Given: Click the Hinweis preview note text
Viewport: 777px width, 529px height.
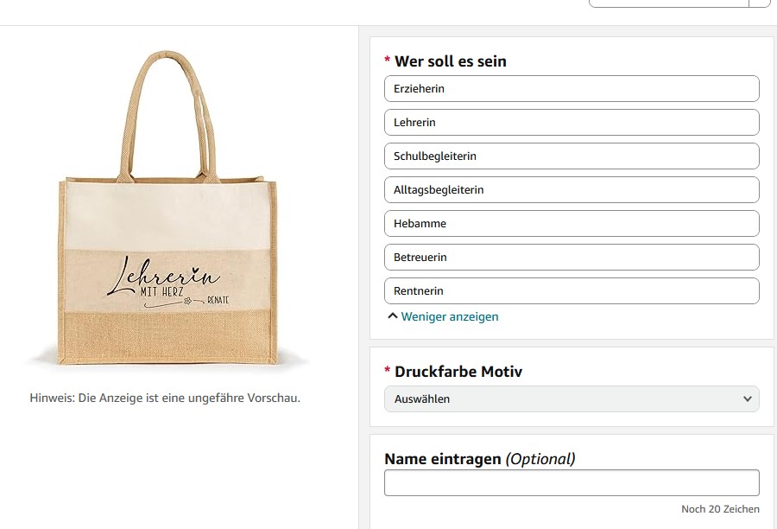Looking at the screenshot, I should [165, 398].
